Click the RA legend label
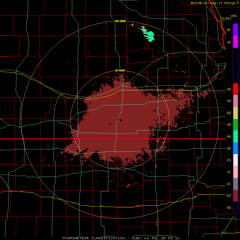The width and height of the screenshot is (240, 240). [x=229, y=137]
